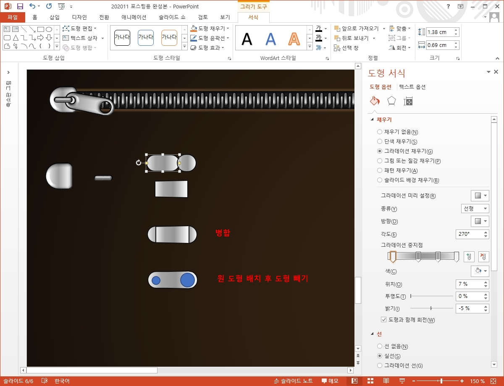Start slideshow from status bar icon
Viewport: 504px width, 386px height.
tap(402, 381)
